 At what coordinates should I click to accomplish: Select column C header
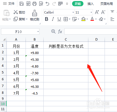tap(66, 39)
